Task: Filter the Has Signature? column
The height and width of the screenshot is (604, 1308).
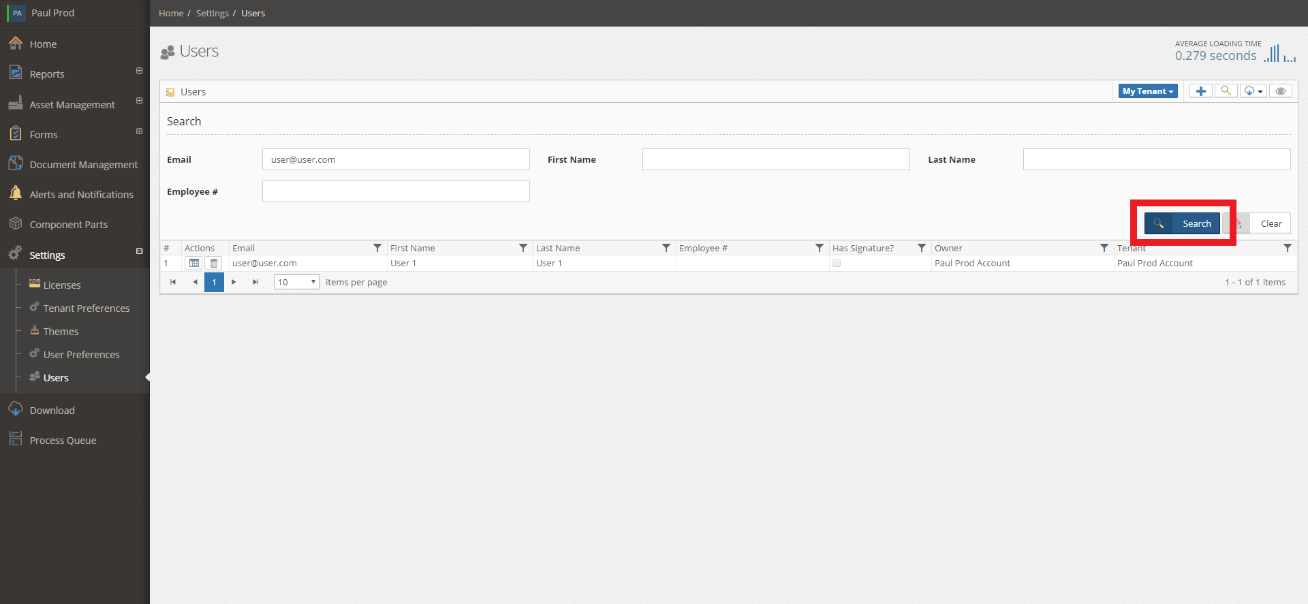Action: (x=922, y=248)
